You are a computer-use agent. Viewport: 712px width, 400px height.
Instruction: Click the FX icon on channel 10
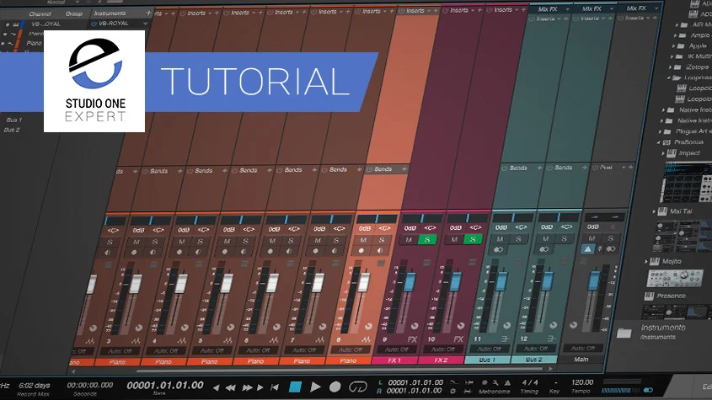tap(458, 339)
